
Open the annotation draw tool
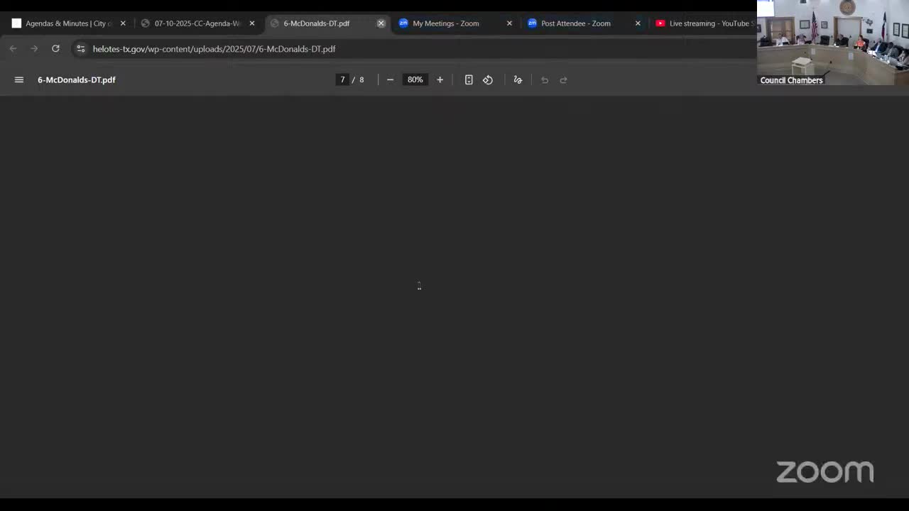(518, 80)
